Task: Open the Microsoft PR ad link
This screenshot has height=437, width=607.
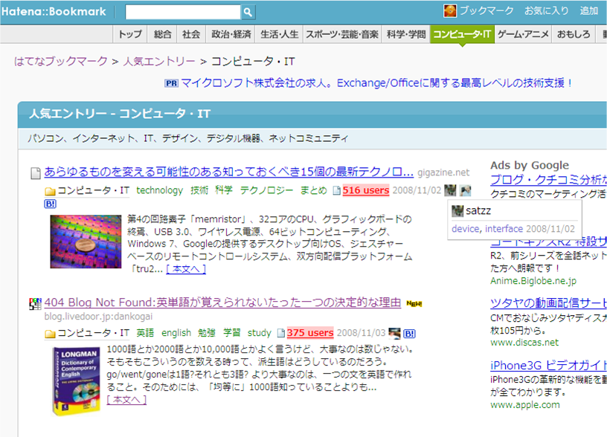Action: [376, 83]
